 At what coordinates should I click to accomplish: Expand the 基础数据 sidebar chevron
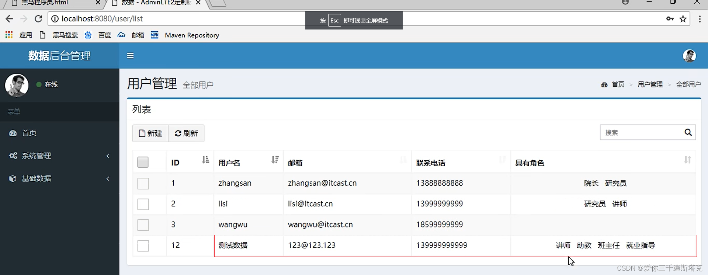[108, 179]
